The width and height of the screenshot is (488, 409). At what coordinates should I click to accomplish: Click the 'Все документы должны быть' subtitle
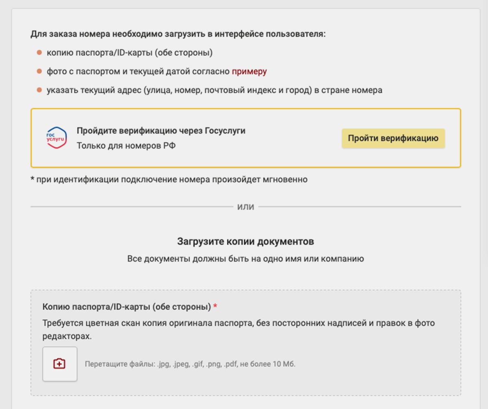coord(246,258)
